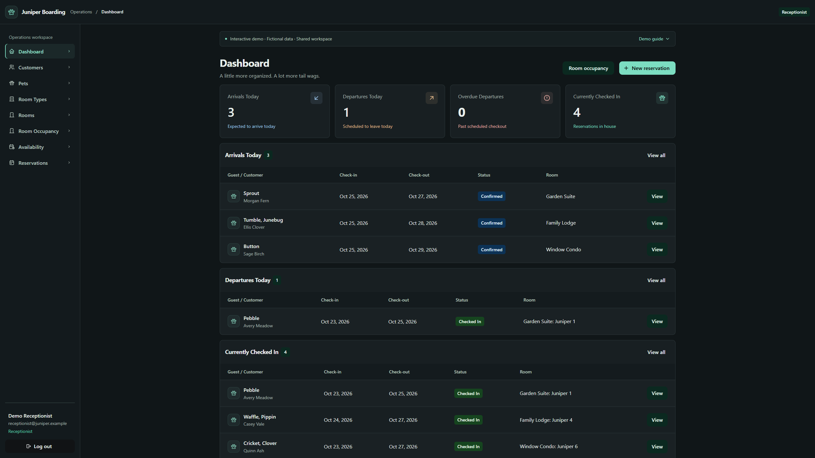The width and height of the screenshot is (815, 458).
Task: Click the Arrivals Today count badge 3
Action: point(268,155)
